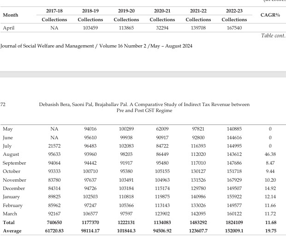This screenshot has width=286, height=237.
Task: Click July value '116393'
Action: coord(198,146)
